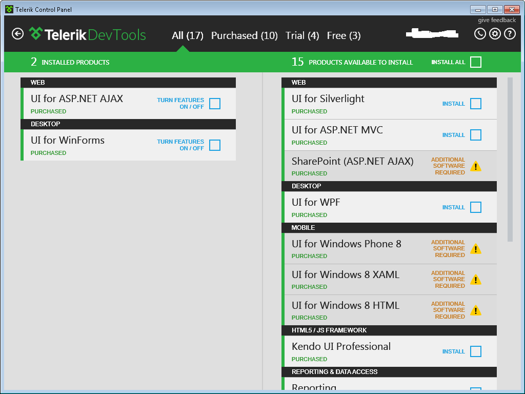Click the Telerik DevTools logo
Viewport: 525px width, 394px height.
click(x=87, y=34)
